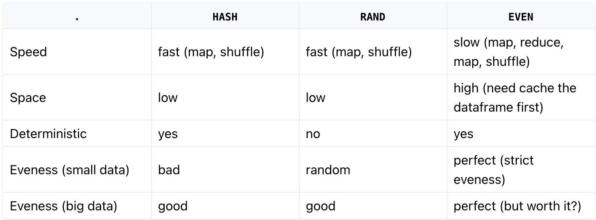596x220 pixels.
Task: Click the 'perfect (strict eveness)' cell
Action: point(494,169)
